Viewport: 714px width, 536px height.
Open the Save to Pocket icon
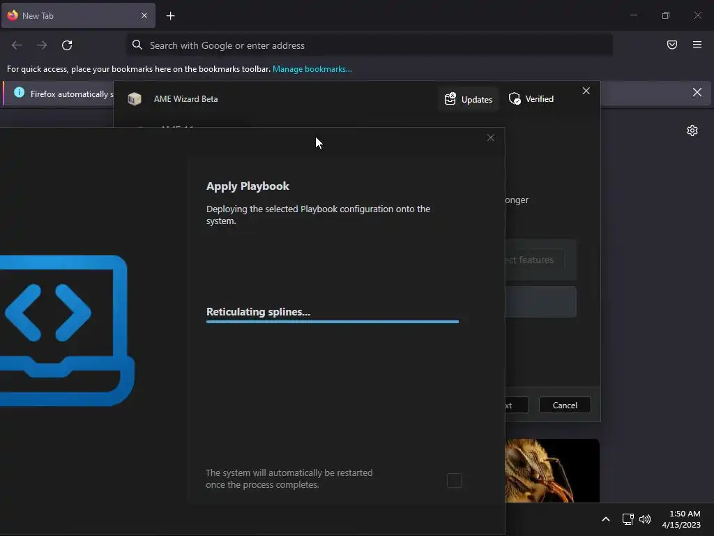672,45
